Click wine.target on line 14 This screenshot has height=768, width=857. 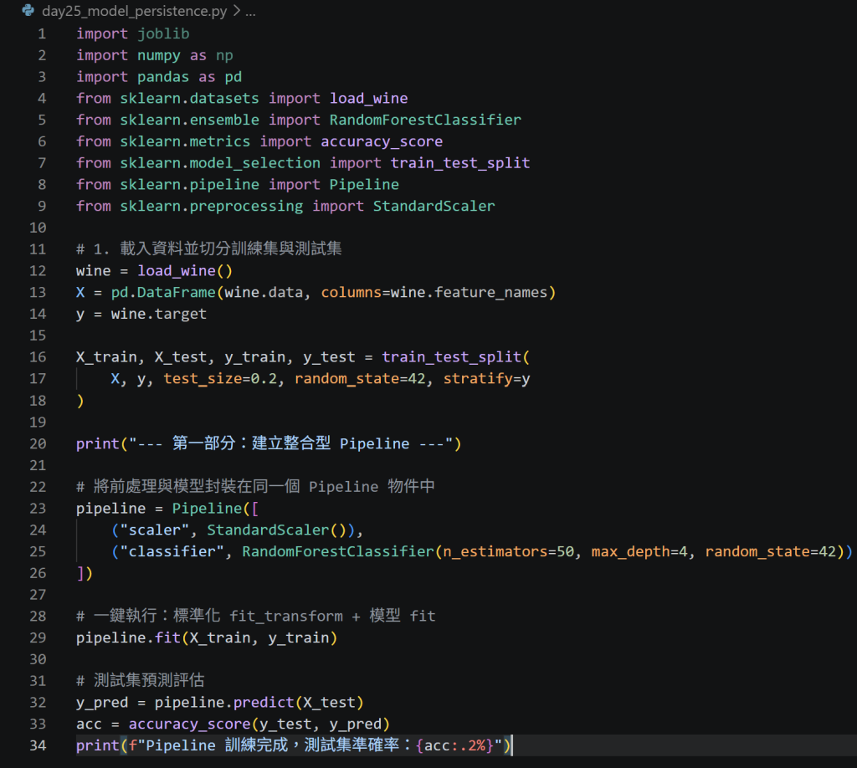coord(158,314)
